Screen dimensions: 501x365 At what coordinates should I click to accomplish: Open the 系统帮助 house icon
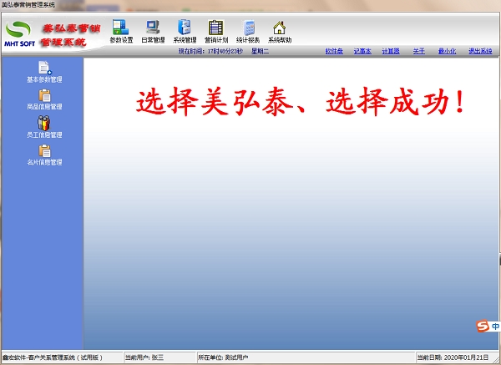click(280, 32)
